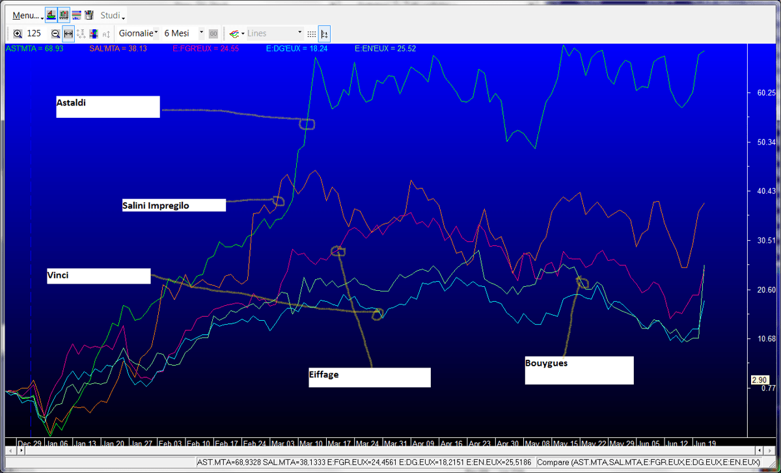Select the SAL'MTA = 38.13 legend label
Image resolution: width=781 pixels, height=473 pixels.
(x=118, y=48)
